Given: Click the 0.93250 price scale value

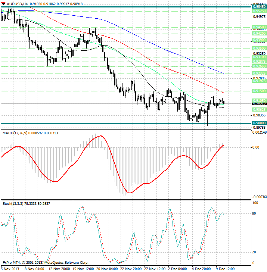Looking at the screenshot, I should coord(260,54).
